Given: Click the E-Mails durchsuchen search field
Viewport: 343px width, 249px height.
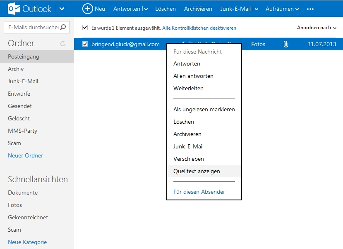Looking at the screenshot, I should coord(33,27).
